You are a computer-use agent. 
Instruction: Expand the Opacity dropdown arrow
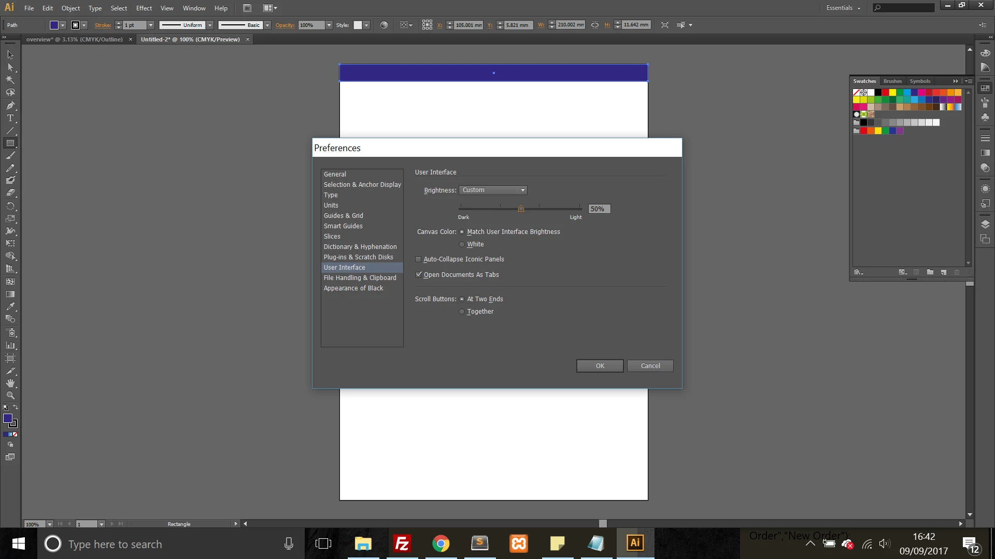point(329,25)
